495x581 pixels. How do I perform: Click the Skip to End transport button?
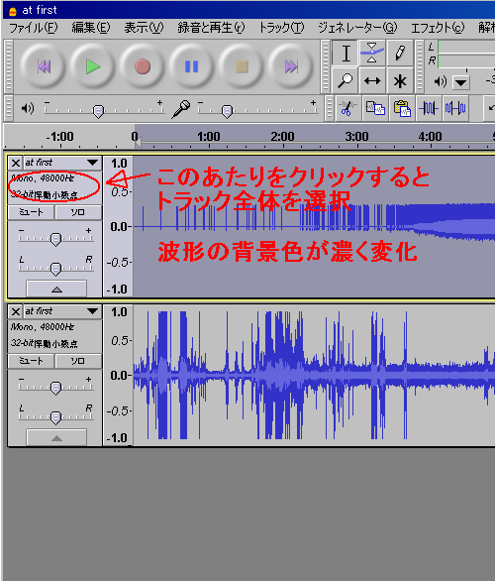click(291, 66)
